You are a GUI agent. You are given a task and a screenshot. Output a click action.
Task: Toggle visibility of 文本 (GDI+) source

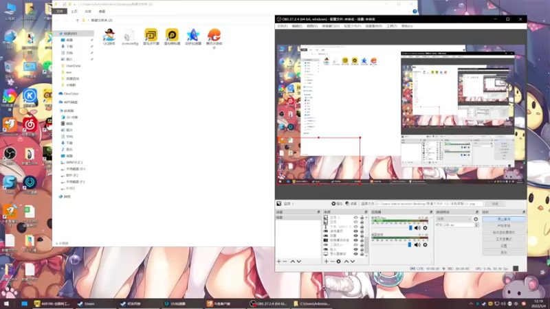[355, 227]
